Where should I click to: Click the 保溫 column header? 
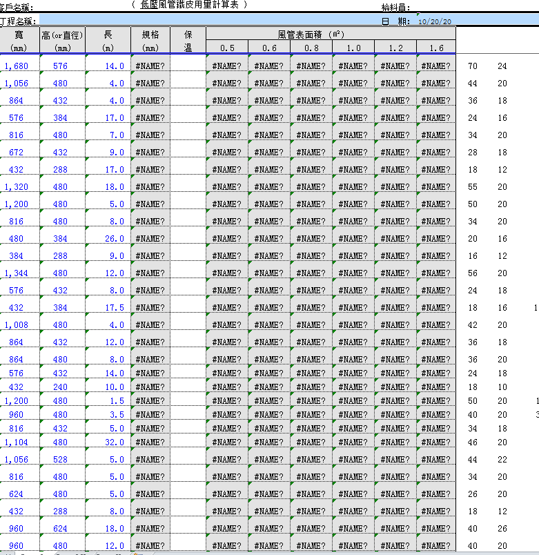pyautogui.click(x=188, y=40)
